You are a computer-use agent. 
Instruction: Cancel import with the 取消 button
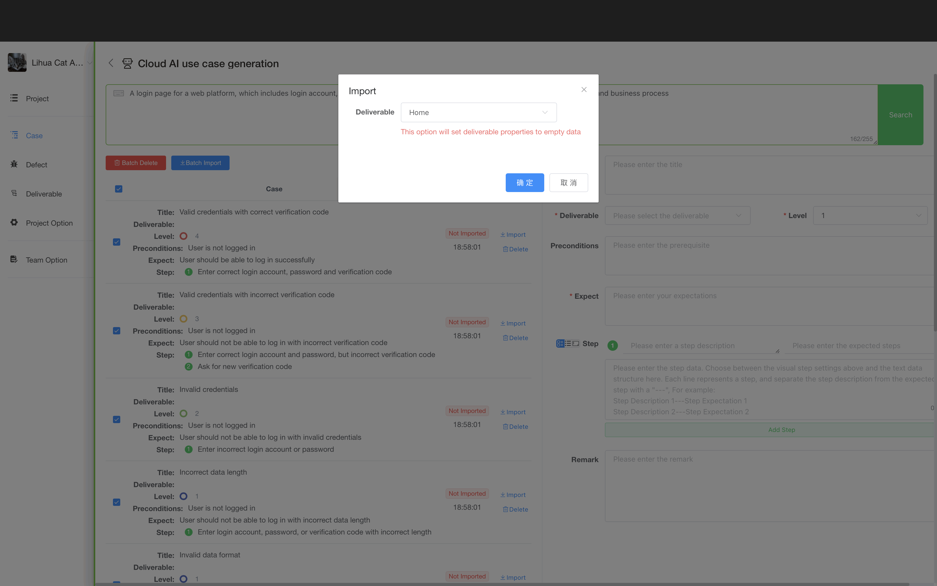568,183
